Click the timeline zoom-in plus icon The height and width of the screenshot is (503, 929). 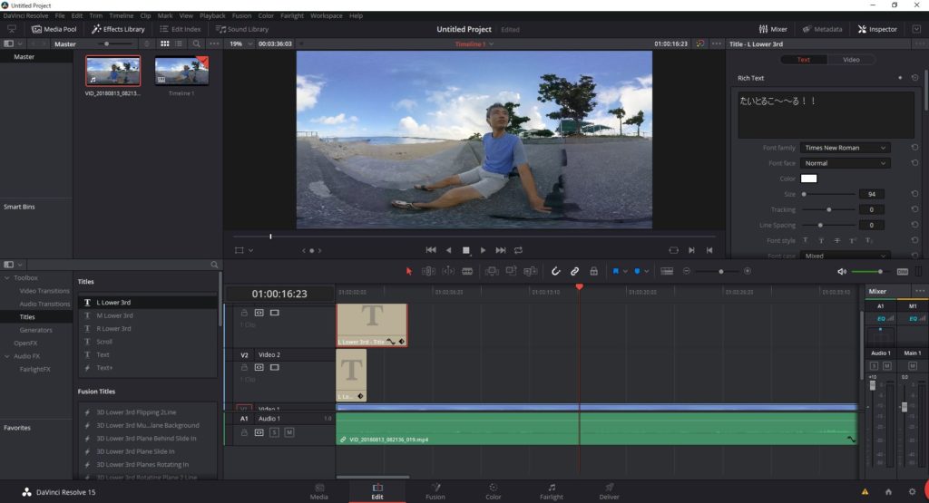pos(748,271)
